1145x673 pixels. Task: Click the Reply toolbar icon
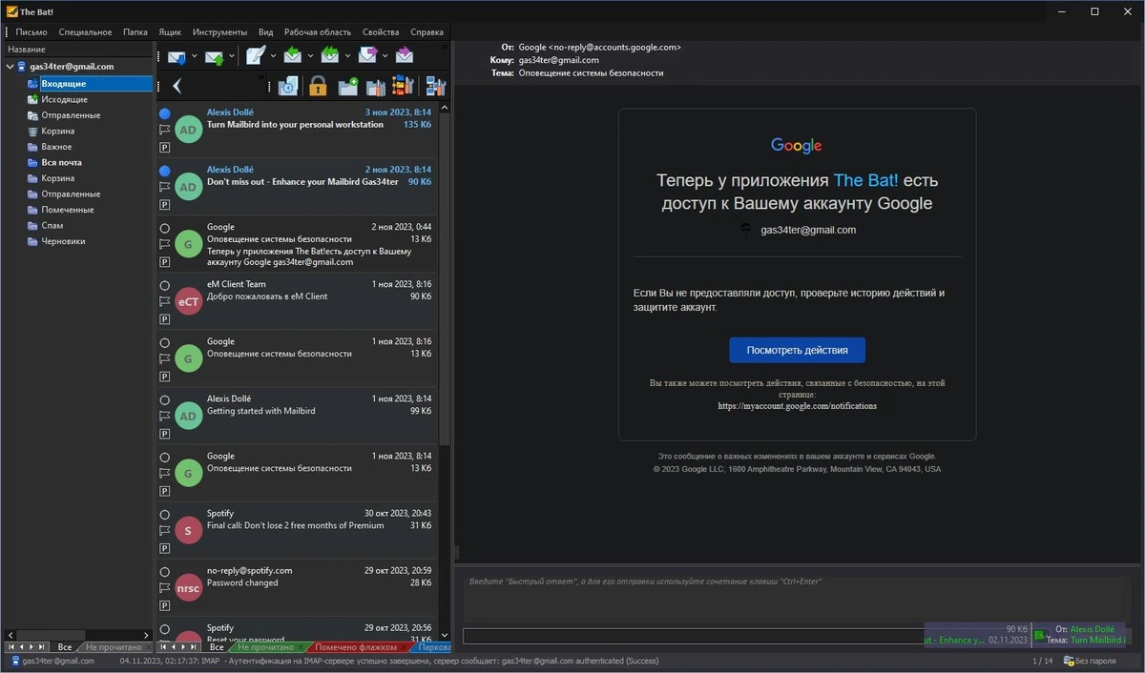point(292,56)
